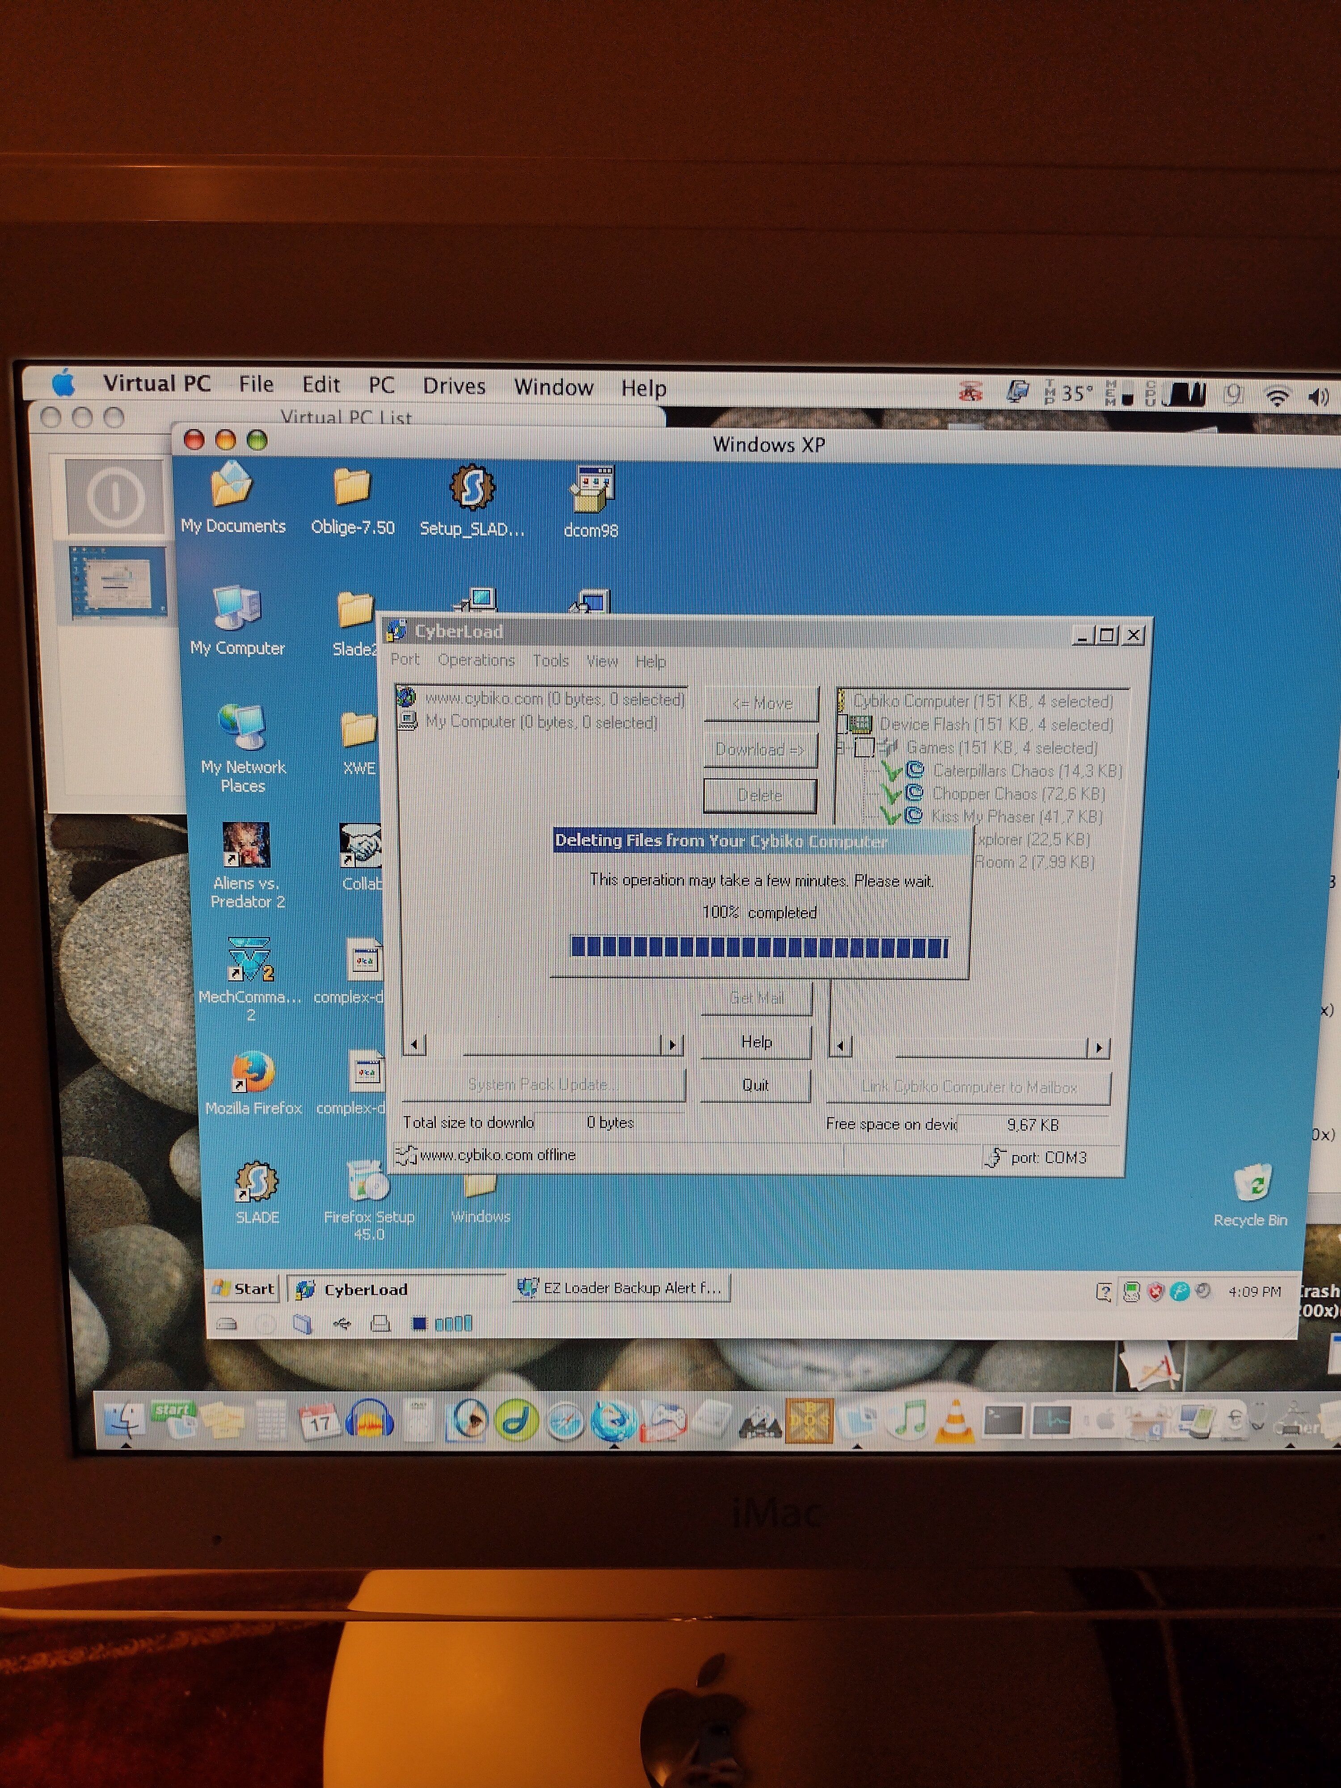Image resolution: width=1341 pixels, height=1788 pixels.
Task: Open the SLADE desktop icon
Action: [x=256, y=1182]
